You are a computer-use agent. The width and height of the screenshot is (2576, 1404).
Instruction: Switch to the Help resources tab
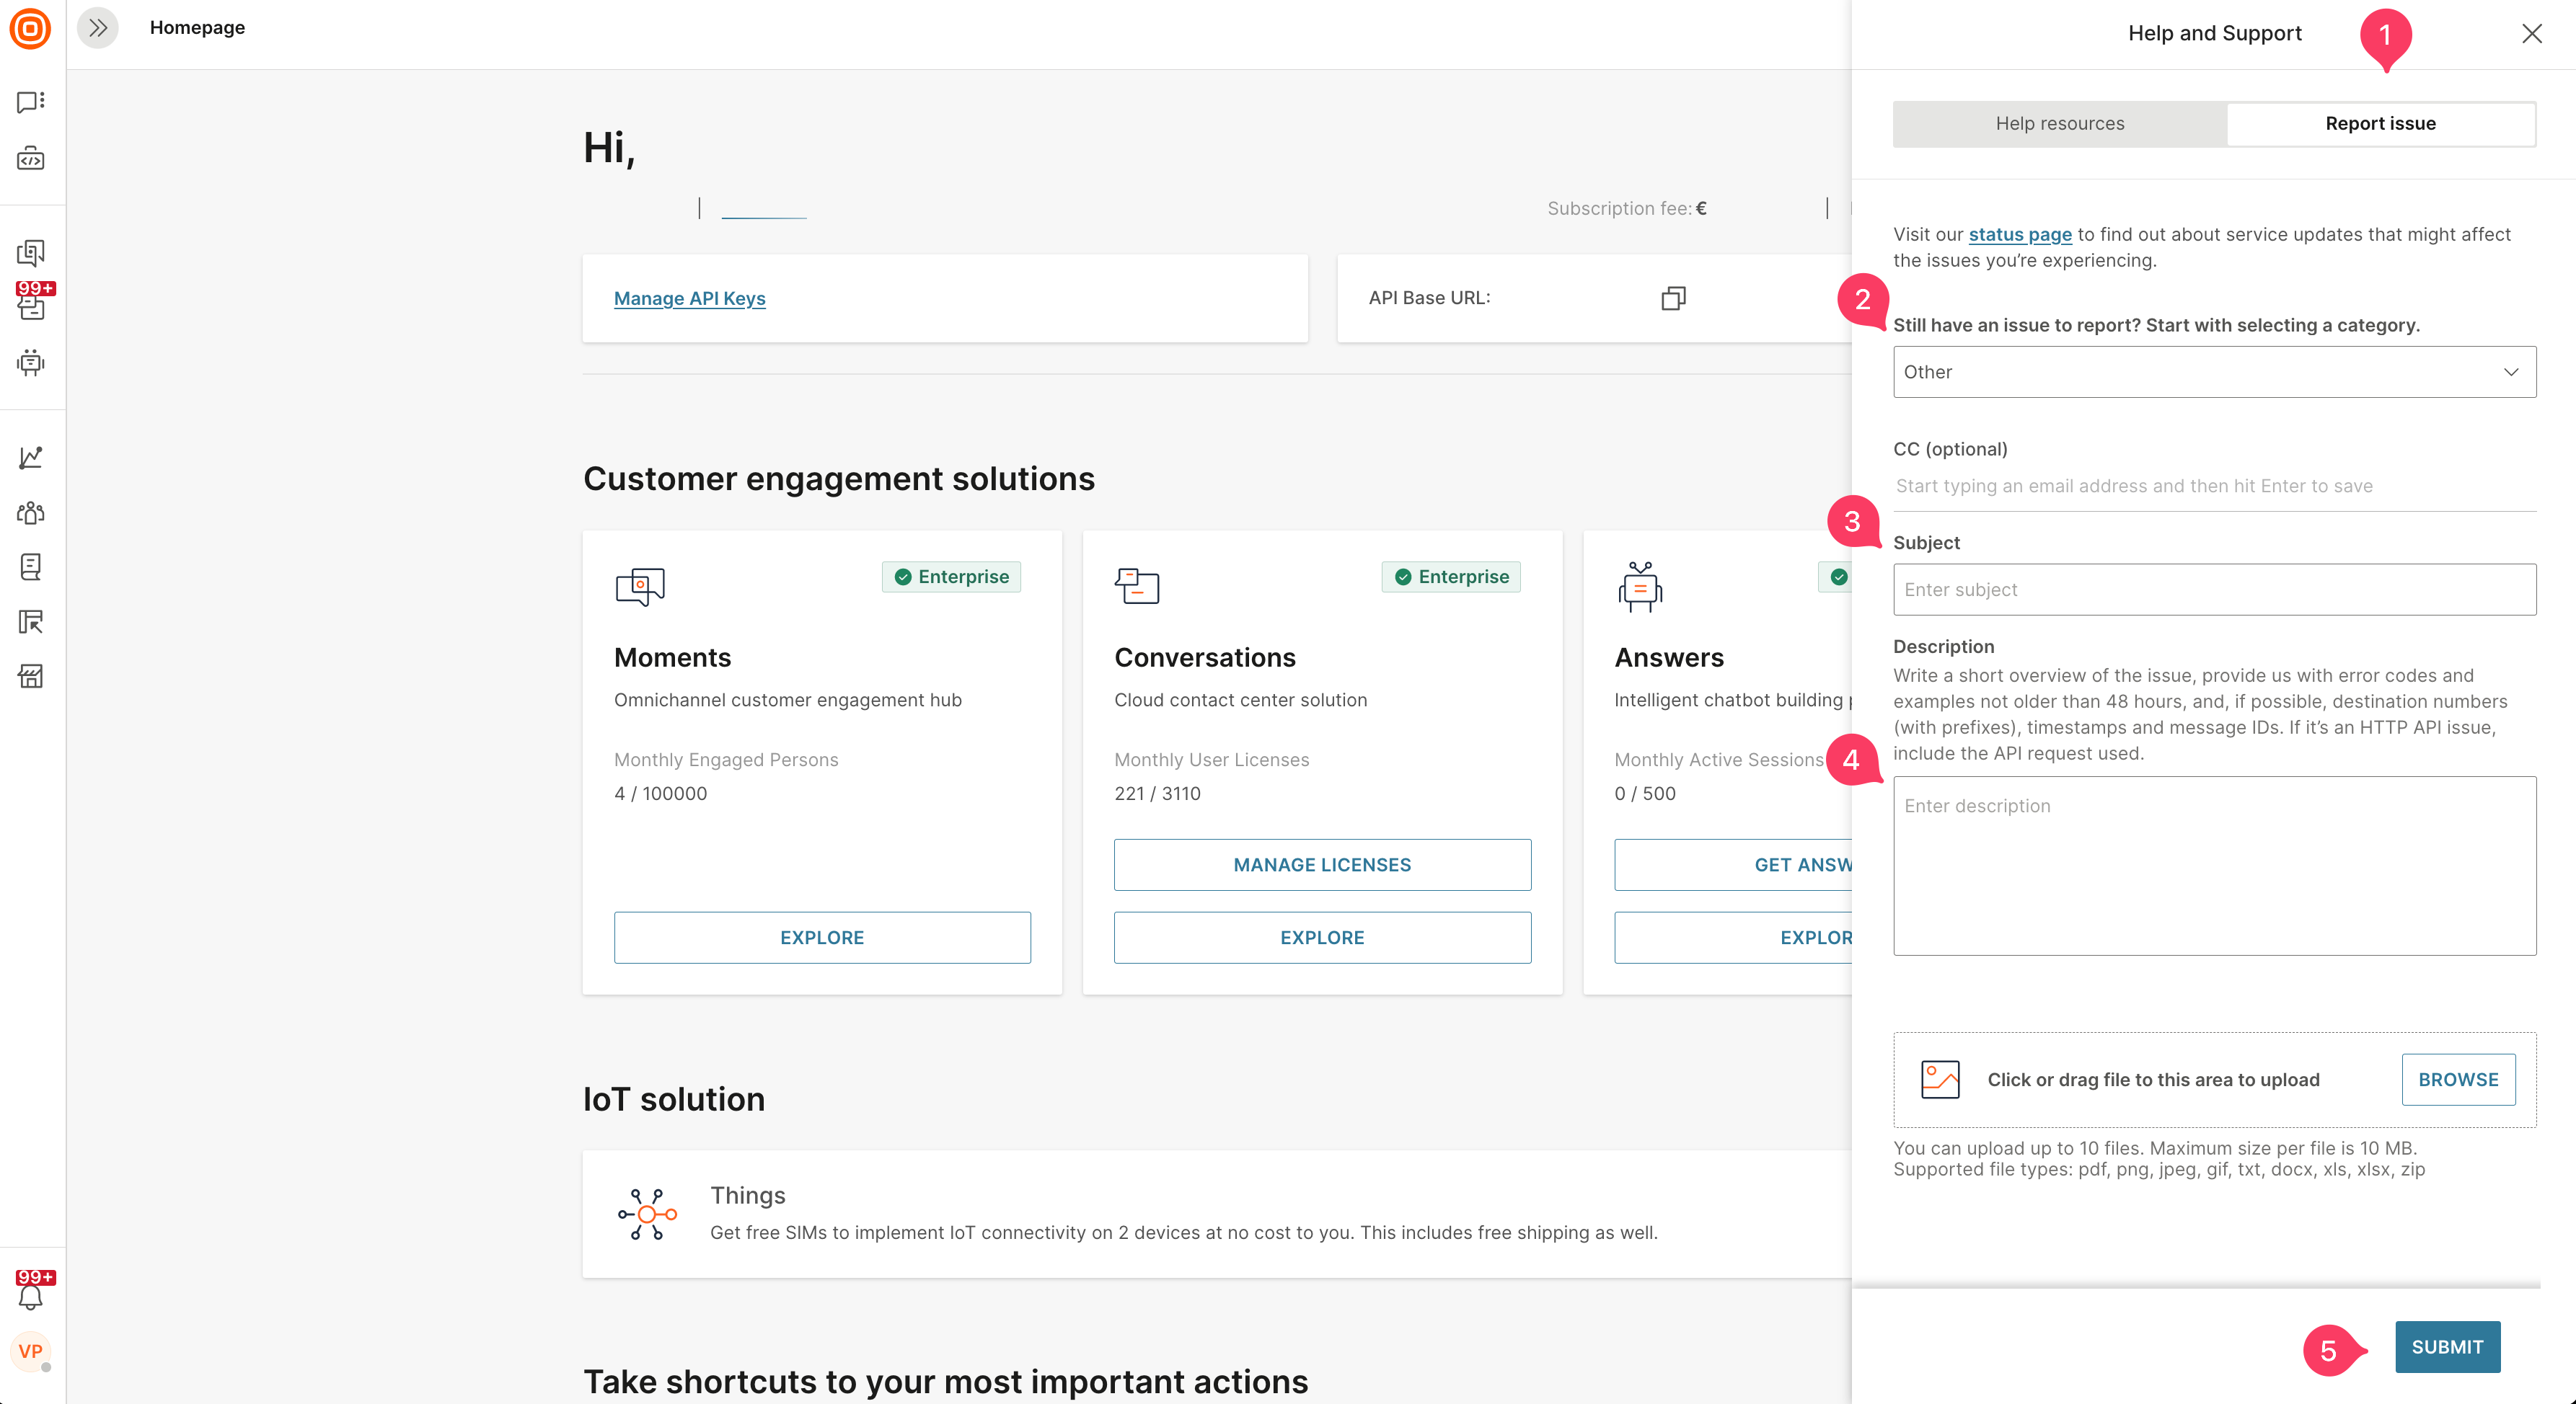pos(2059,124)
